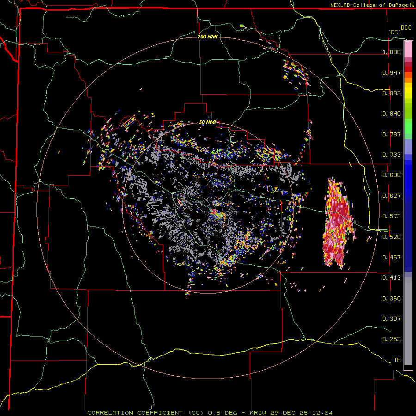
Task: Select the 0.573 legend value
Action: pos(392,216)
